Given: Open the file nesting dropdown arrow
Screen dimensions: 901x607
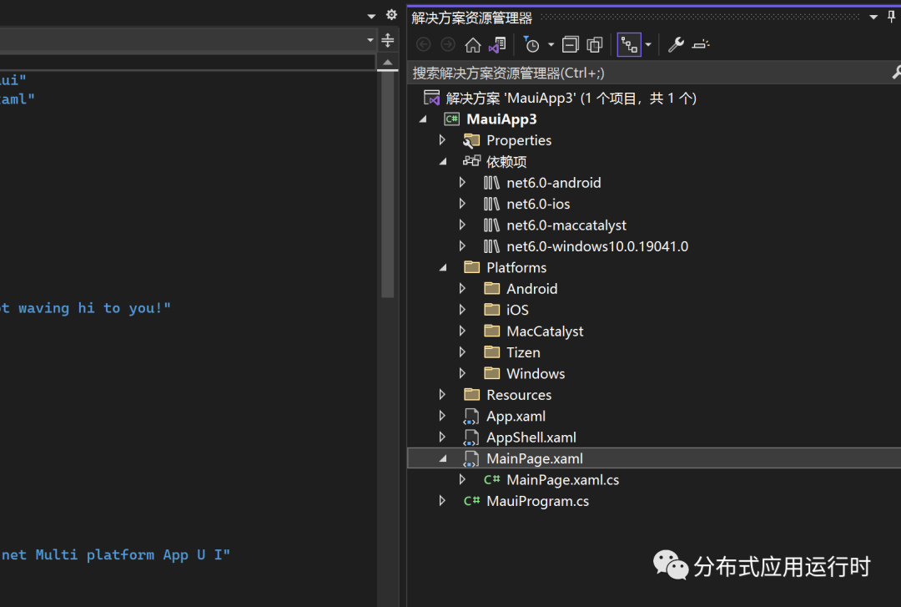Looking at the screenshot, I should click(648, 45).
